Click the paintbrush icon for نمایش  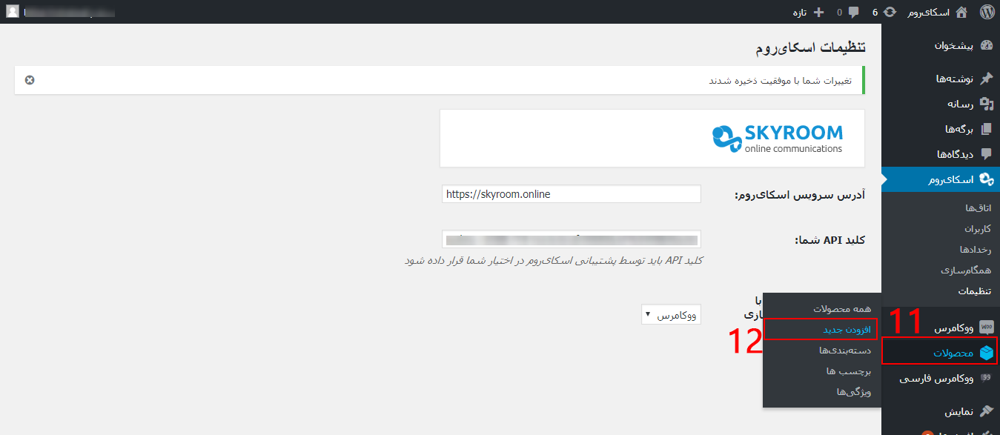tap(986, 411)
